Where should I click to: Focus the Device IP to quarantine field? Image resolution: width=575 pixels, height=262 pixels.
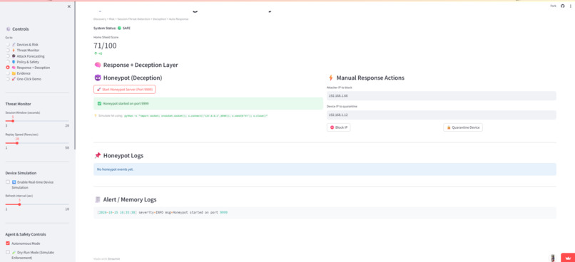pos(442,115)
